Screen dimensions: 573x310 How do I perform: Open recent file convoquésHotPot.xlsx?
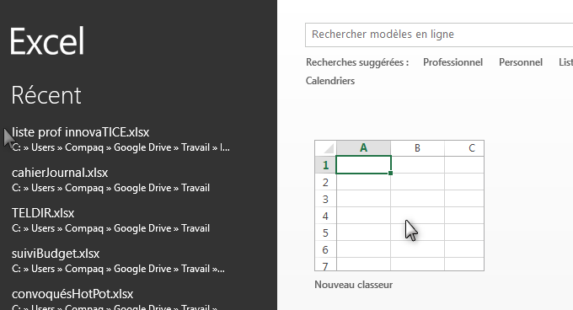(72, 294)
